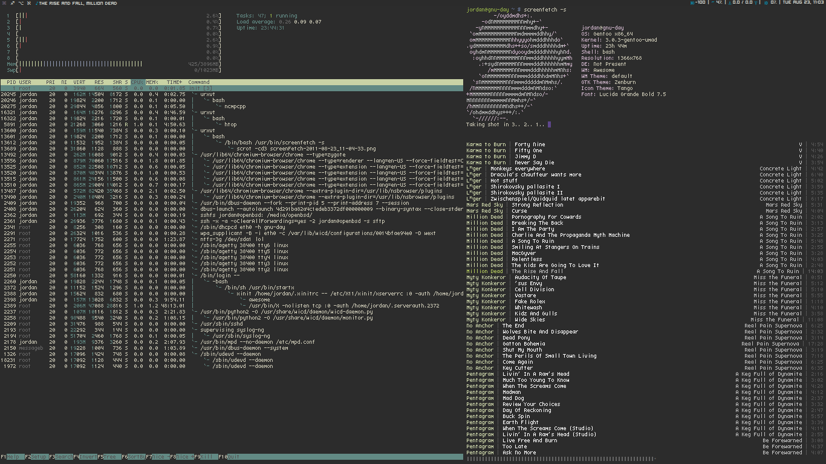Click the 'screenfetch -s' command prompt line
The image size is (826, 464).
[x=516, y=10]
